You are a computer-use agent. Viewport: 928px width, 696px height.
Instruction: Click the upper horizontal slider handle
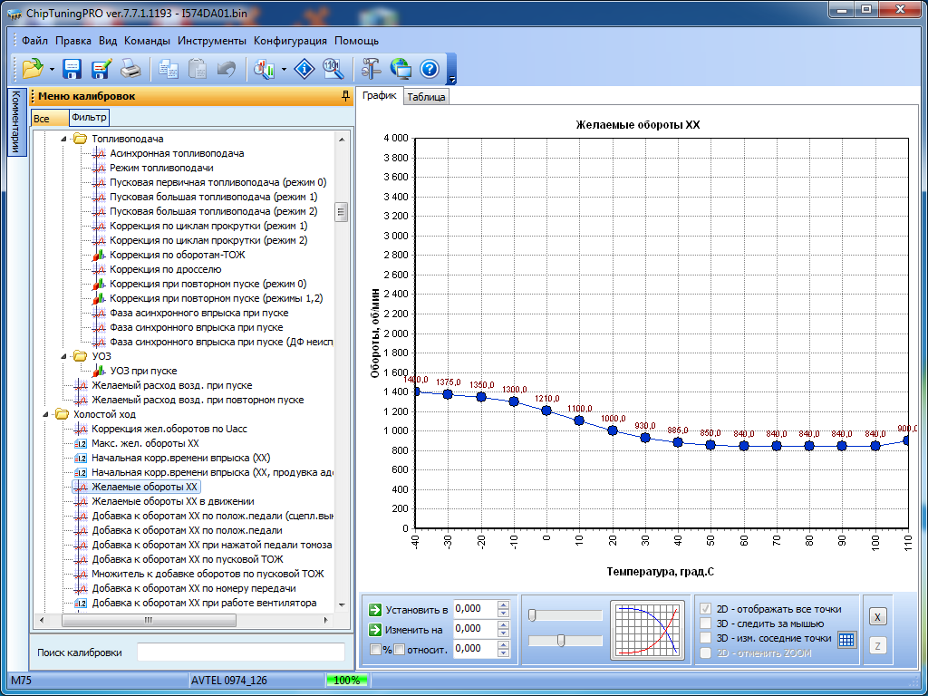[x=533, y=615]
